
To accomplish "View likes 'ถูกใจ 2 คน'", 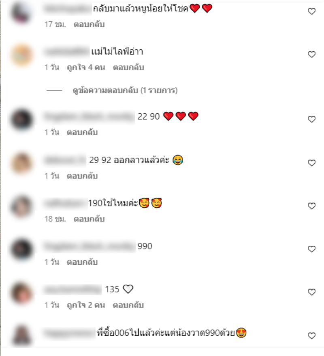I will [86, 305].
